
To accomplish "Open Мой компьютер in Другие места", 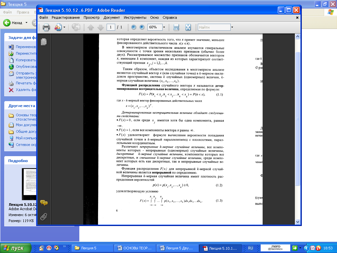I will tap(22, 138).
